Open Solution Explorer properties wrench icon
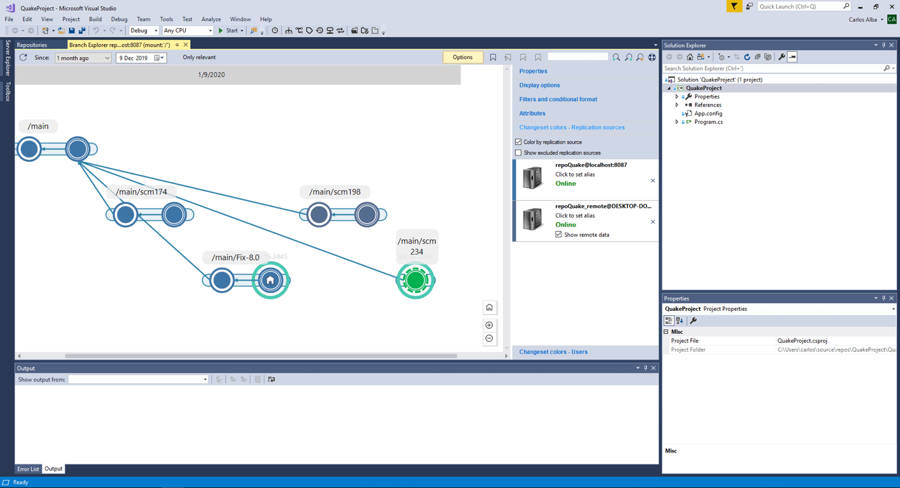The height and width of the screenshot is (488, 900). (781, 57)
